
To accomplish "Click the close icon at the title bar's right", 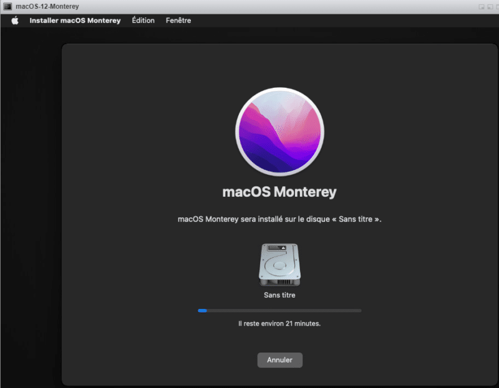I will [x=497, y=6].
